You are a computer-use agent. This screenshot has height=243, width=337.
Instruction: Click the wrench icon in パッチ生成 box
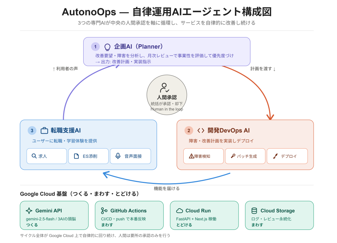point(233,156)
